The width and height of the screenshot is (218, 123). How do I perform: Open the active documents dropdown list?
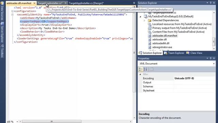[134, 3]
